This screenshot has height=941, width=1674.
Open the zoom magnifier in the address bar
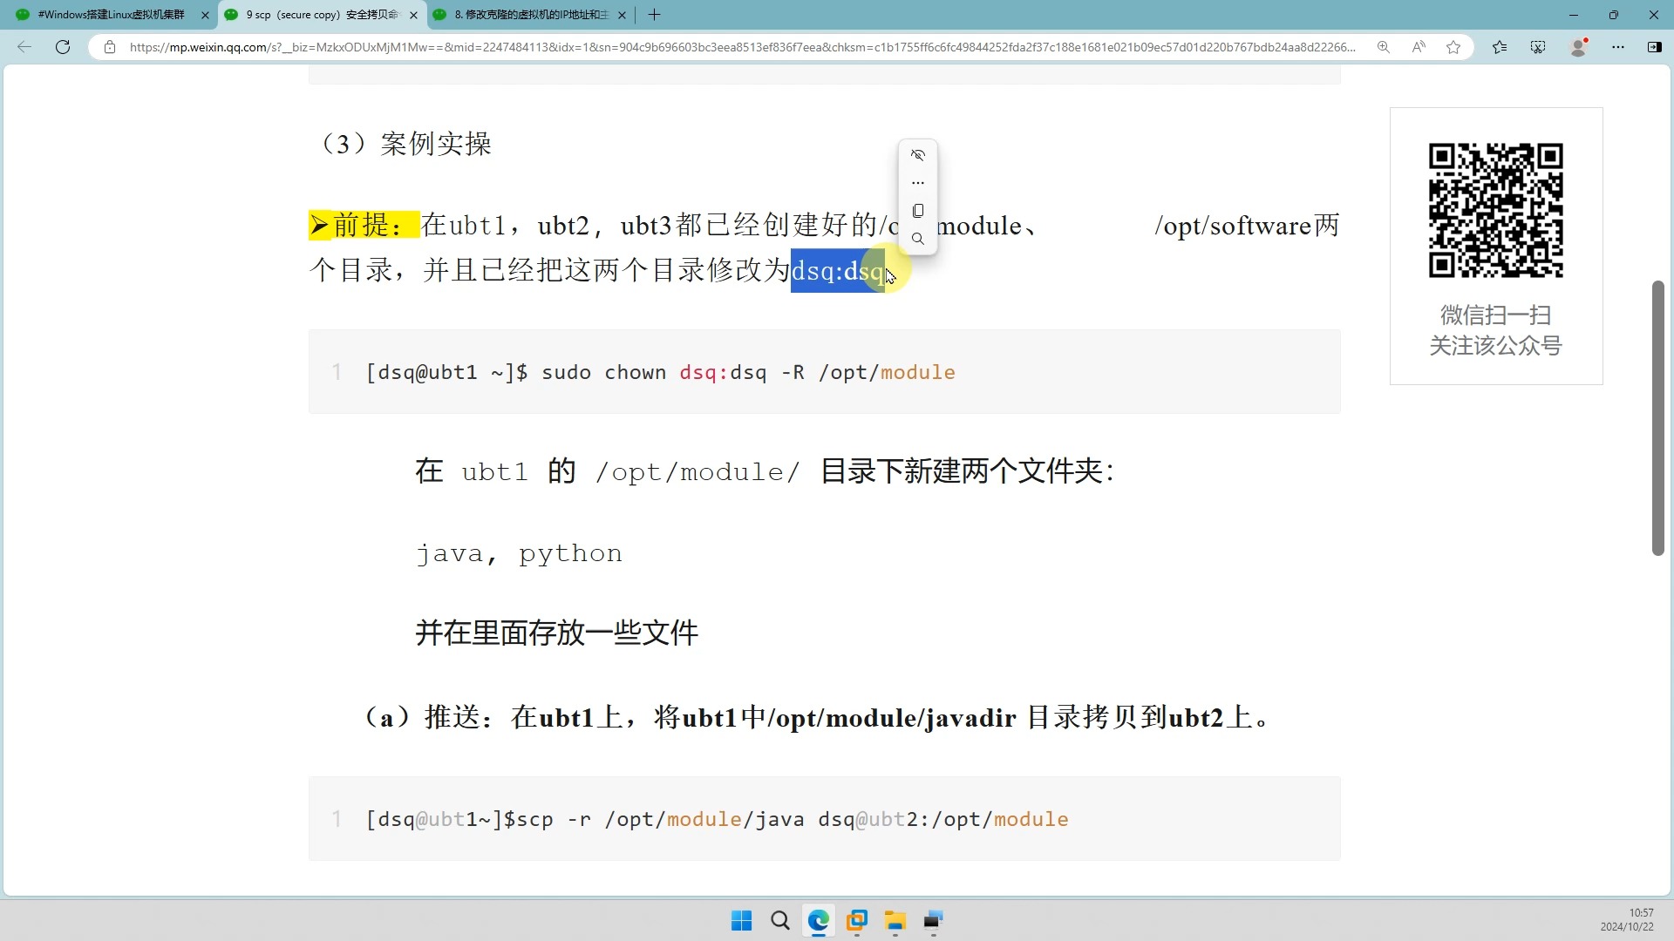coord(1384,47)
